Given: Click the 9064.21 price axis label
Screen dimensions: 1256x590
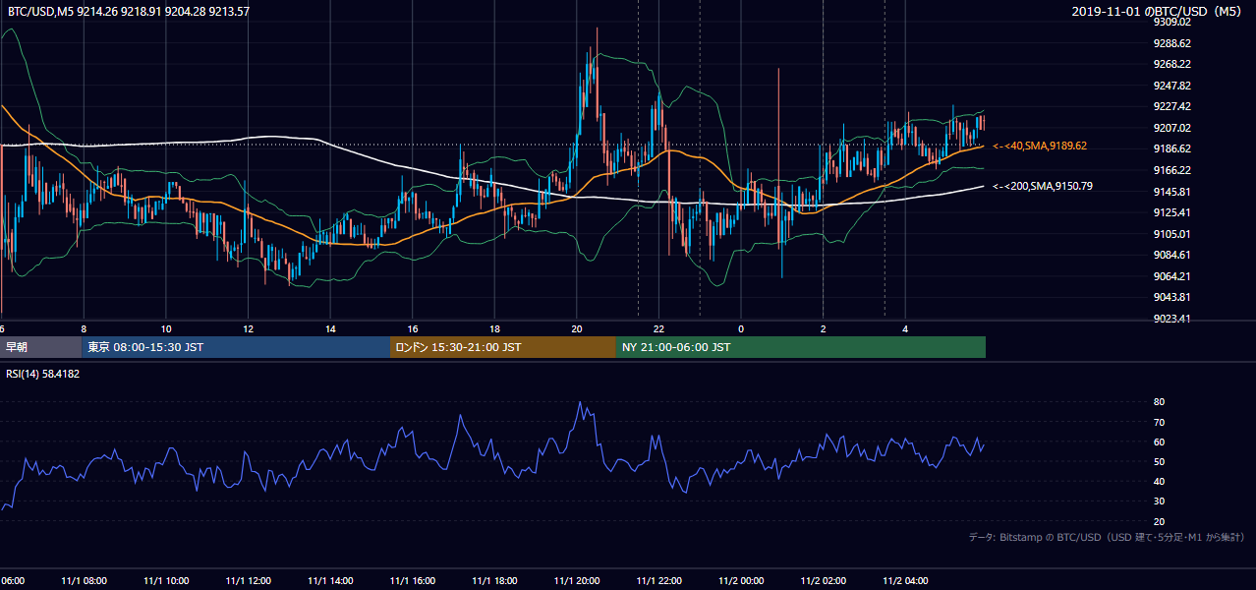Looking at the screenshot, I should [x=1172, y=276].
